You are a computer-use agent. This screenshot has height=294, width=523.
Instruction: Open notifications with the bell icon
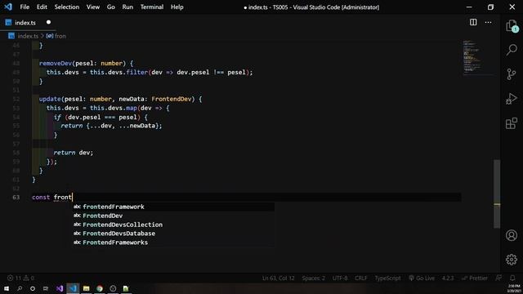[512, 278]
